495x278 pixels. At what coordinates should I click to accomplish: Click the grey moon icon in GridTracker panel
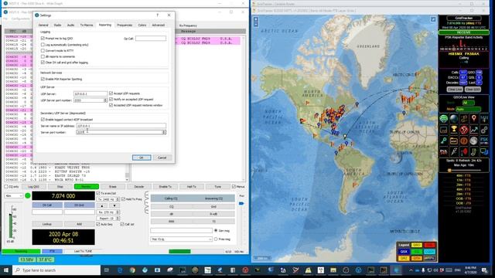coord(473,141)
